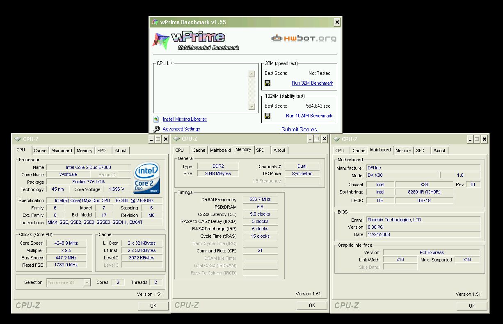The width and height of the screenshot is (503, 324).
Task: Click the 1024M Best Score 584,843 sec
Action: coord(318,106)
